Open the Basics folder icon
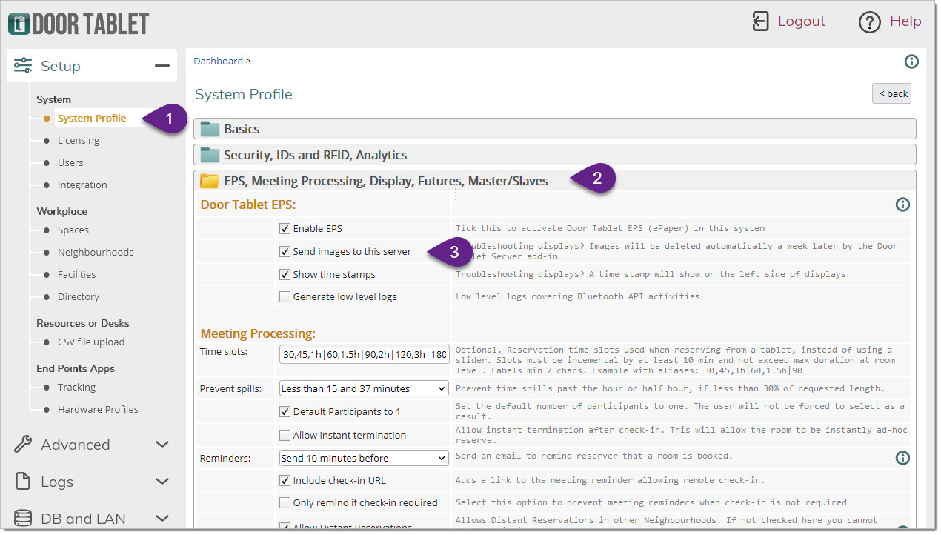Screen dimensions: 941x535 (x=210, y=129)
